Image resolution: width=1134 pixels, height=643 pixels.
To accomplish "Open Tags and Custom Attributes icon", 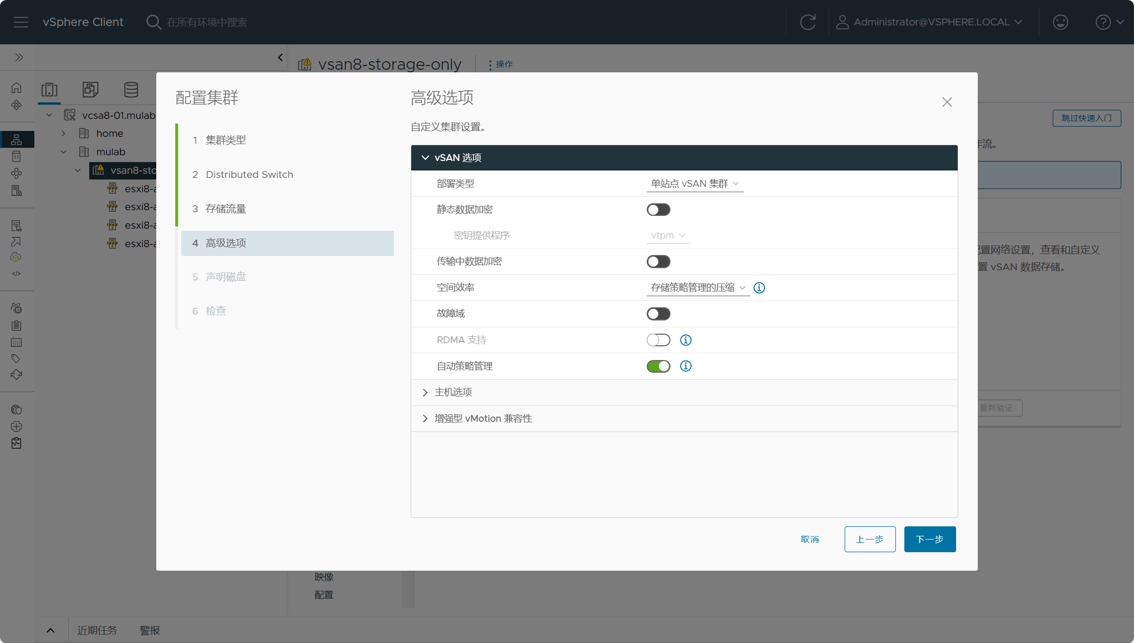I will pyautogui.click(x=16, y=358).
